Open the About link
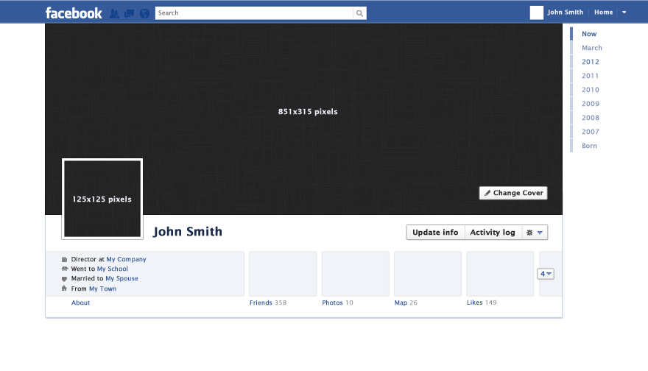The height and width of the screenshot is (371, 648). 80,303
